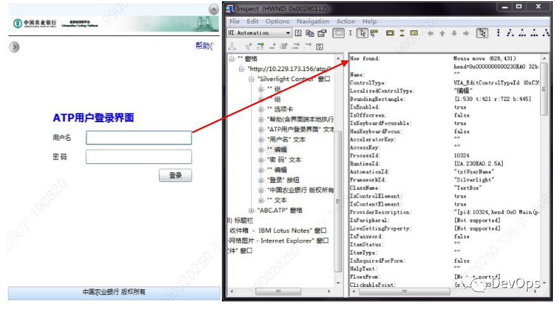The image size is (558, 309).
Task: Click the left arrow navigation icon
Action: 431,34
